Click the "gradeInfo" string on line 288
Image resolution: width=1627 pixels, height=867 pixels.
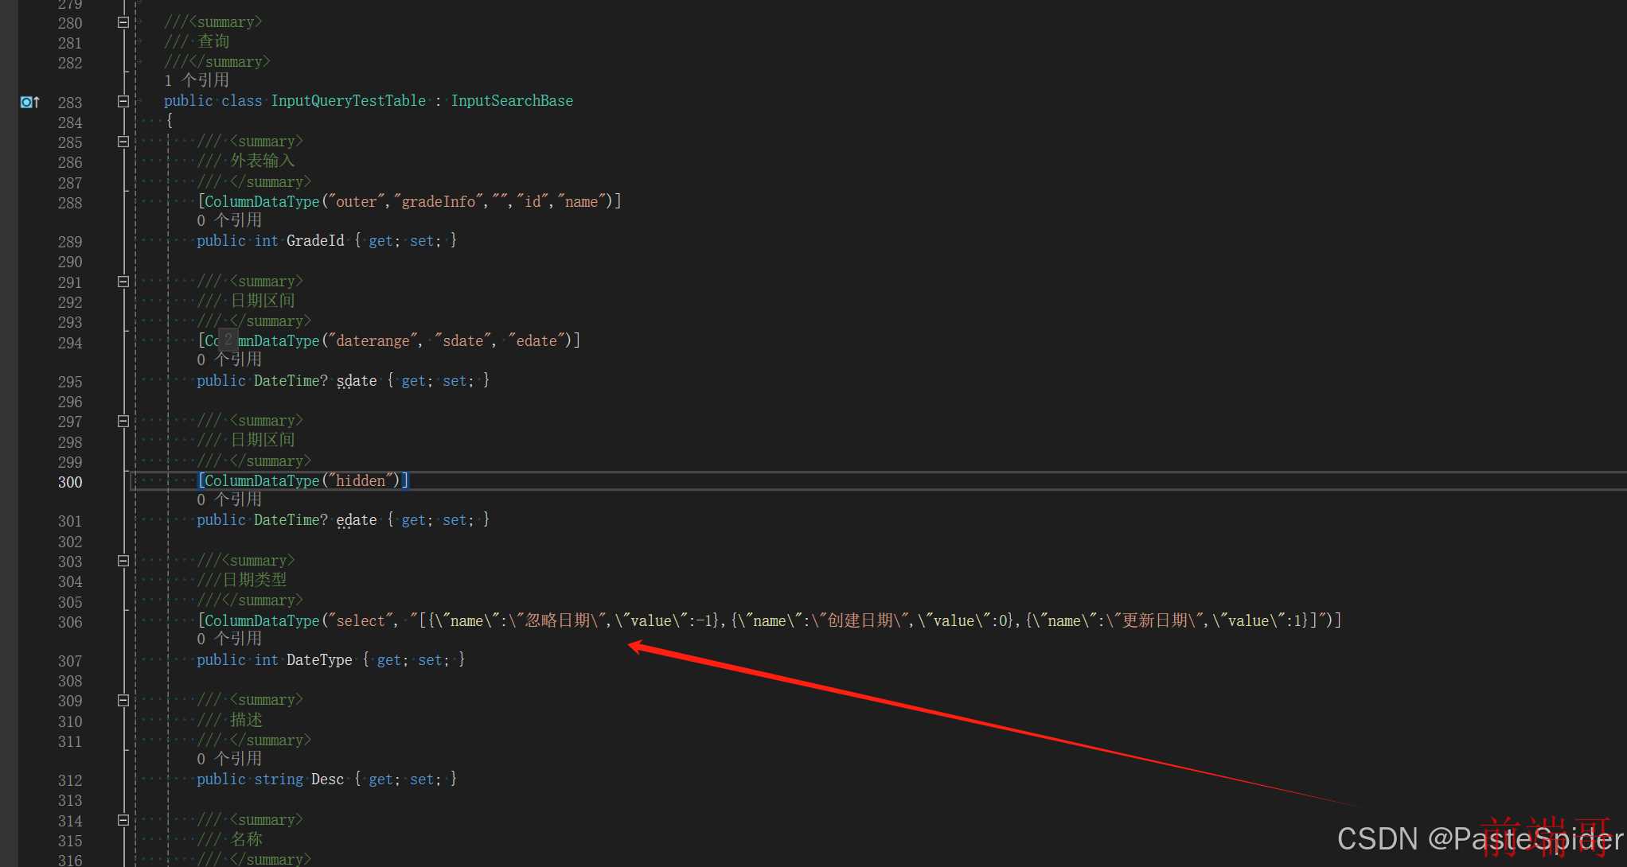point(439,202)
